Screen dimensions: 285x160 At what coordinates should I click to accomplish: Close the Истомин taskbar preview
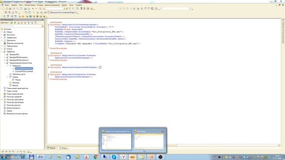163,132
